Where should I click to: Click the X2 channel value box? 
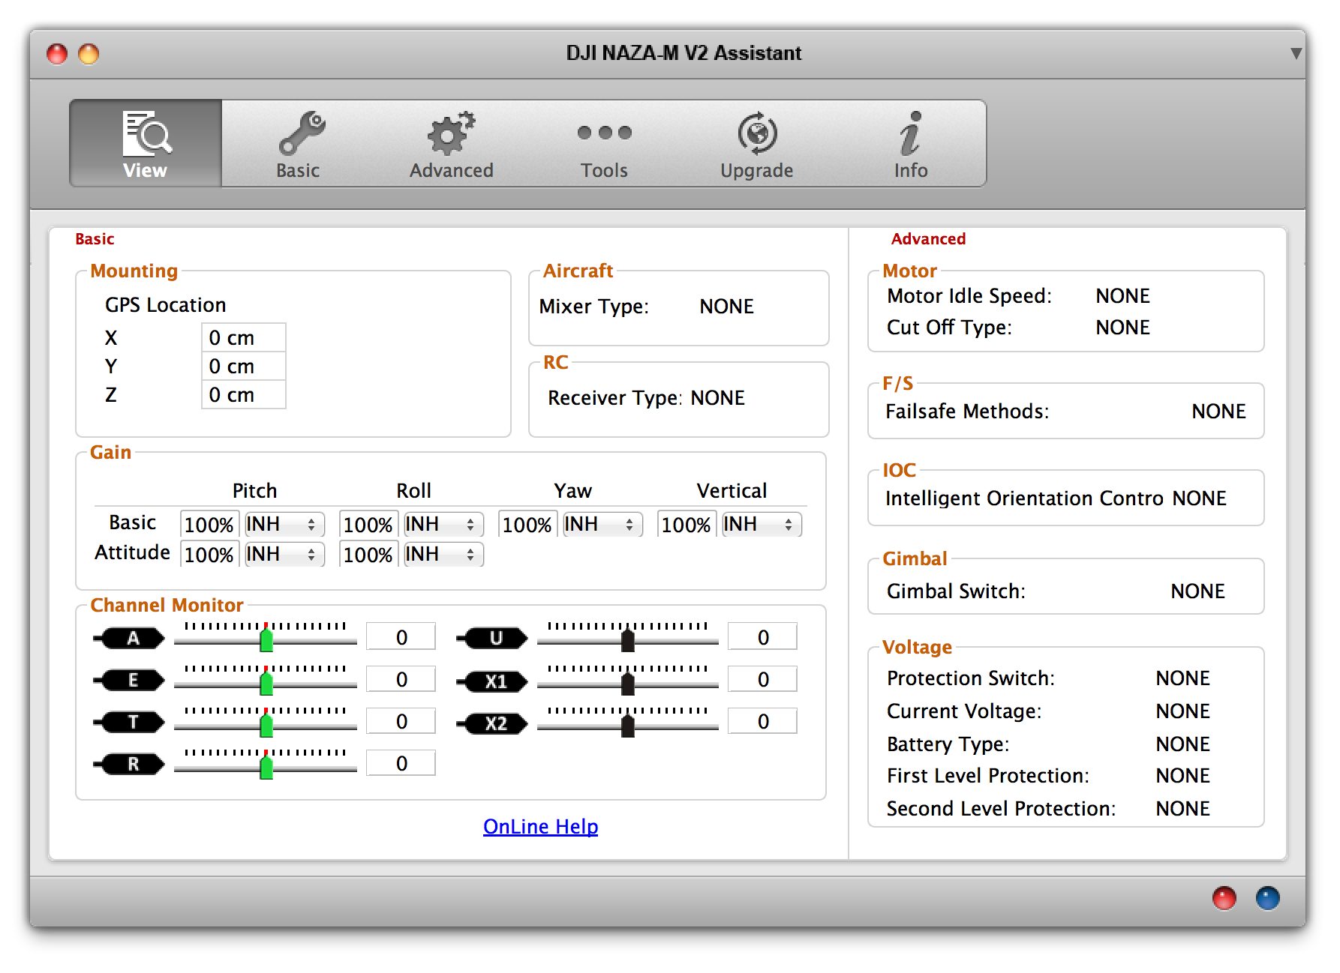[x=762, y=721]
